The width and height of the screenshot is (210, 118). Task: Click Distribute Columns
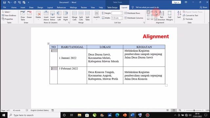pos(134,18)
